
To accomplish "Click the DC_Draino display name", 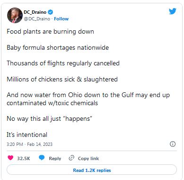I will (35, 12).
